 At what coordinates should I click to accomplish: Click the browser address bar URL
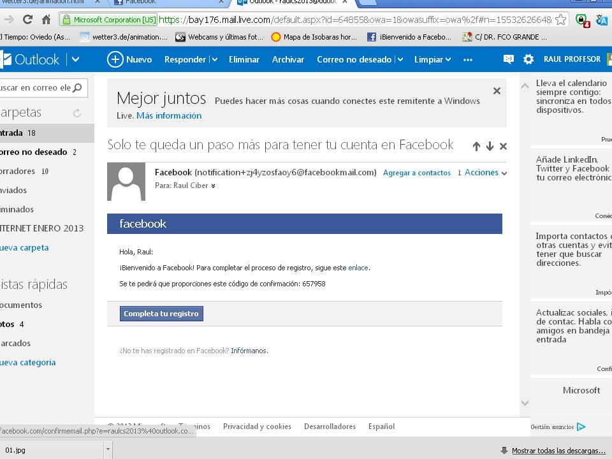(x=356, y=20)
